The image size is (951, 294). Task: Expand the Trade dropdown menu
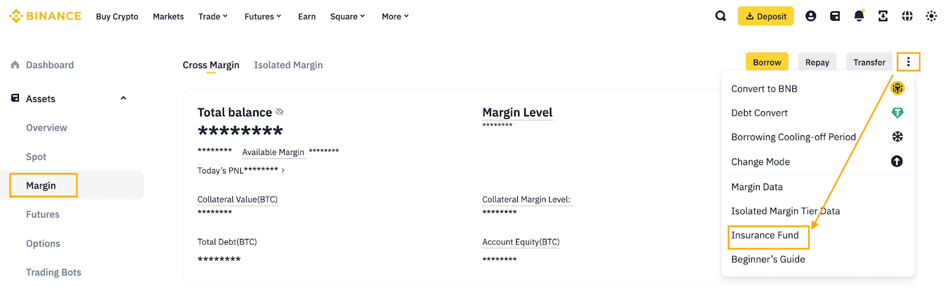coord(213,17)
